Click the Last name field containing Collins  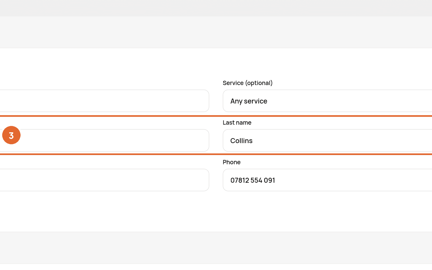pos(327,140)
